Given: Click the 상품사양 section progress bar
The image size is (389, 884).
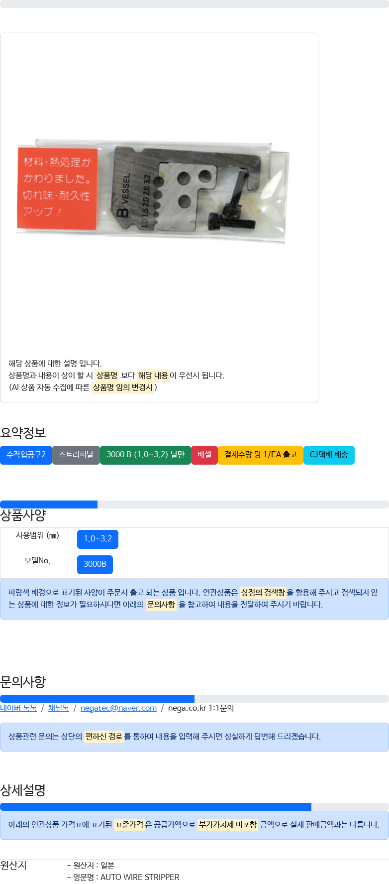Looking at the screenshot, I should [x=194, y=505].
